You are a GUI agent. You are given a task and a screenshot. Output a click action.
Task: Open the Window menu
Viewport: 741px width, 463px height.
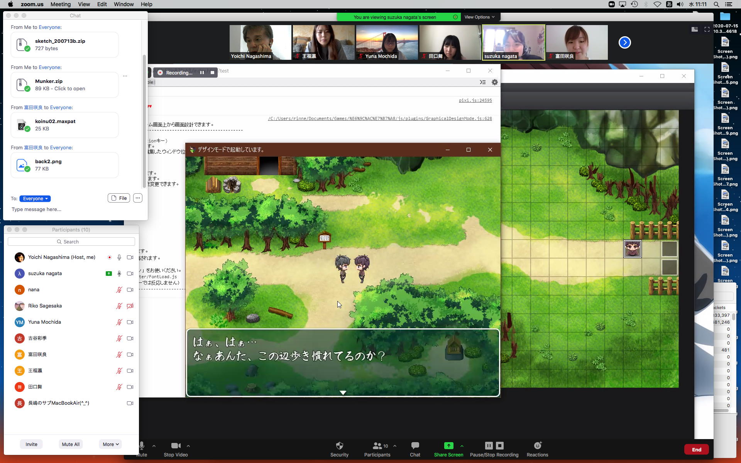click(x=123, y=4)
